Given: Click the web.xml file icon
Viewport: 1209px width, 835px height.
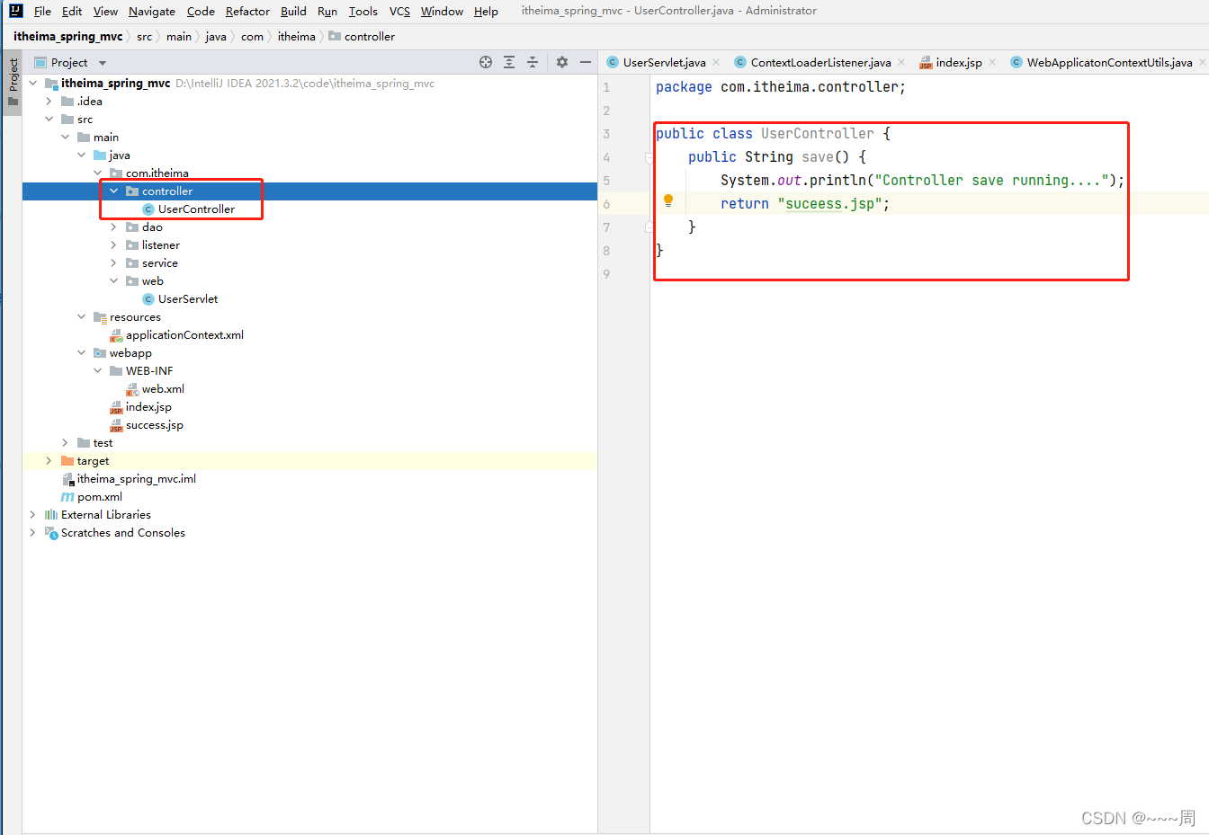Looking at the screenshot, I should pyautogui.click(x=132, y=389).
